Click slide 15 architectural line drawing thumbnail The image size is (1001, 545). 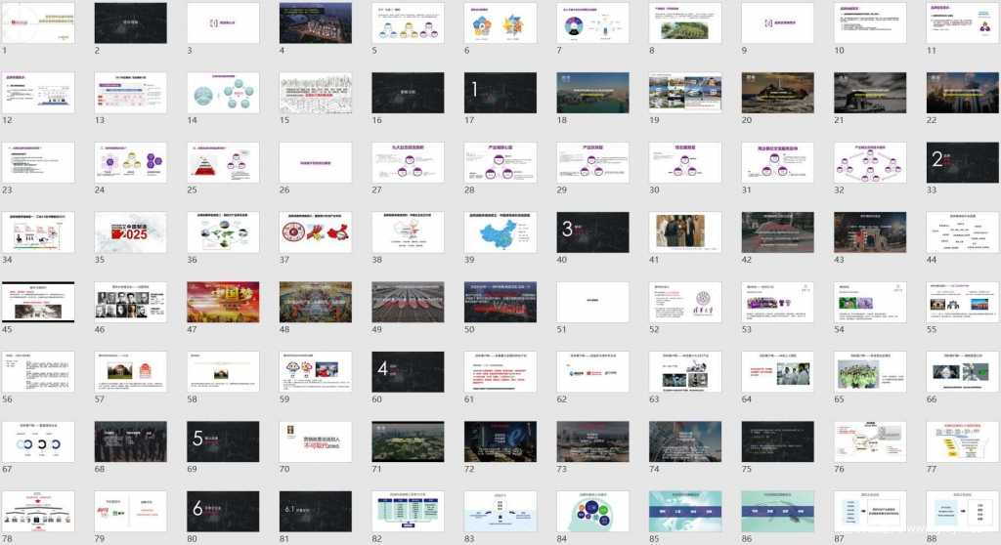click(317, 93)
